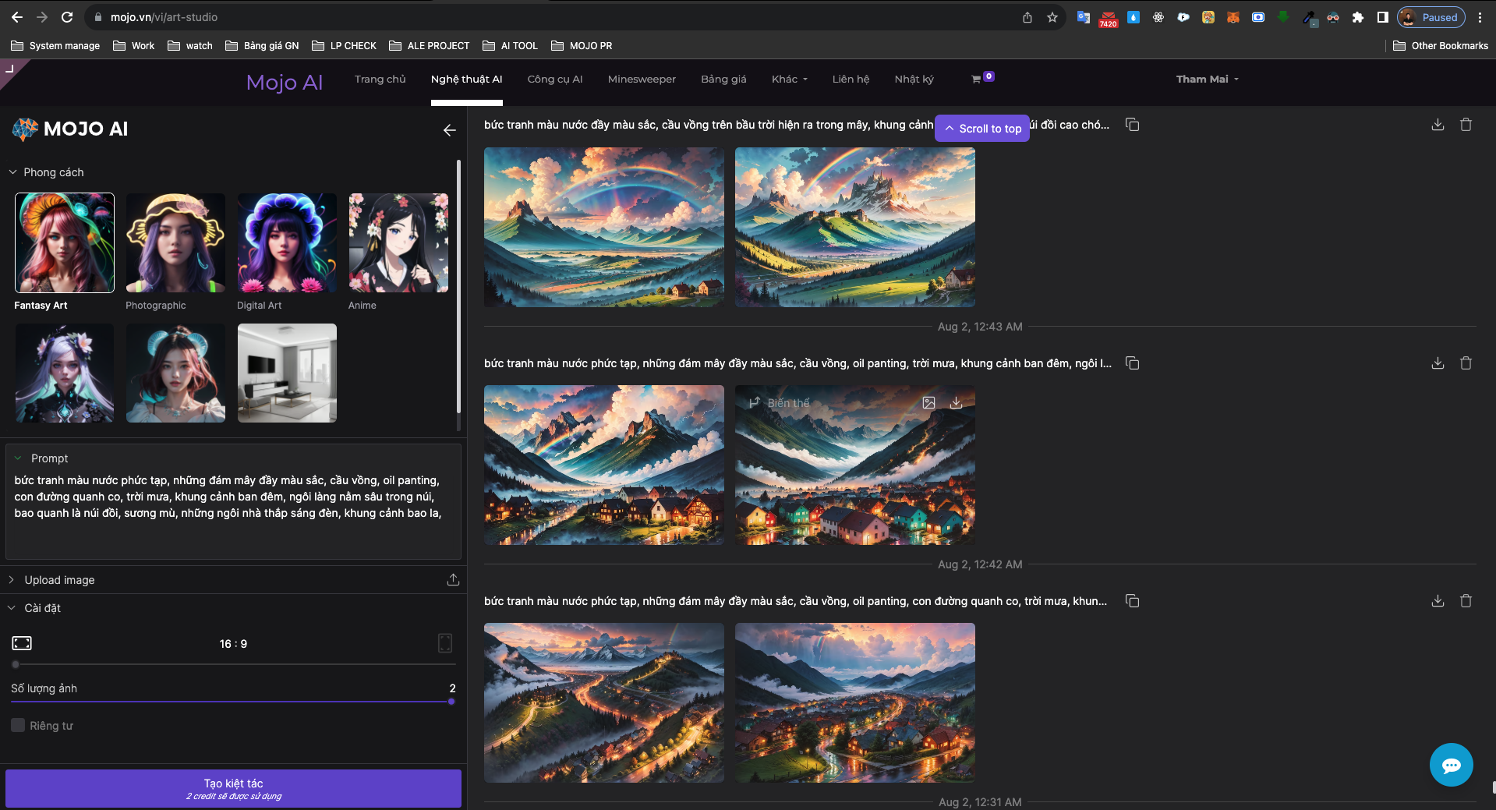Copy the first rainbow prompt text
The width and height of the screenshot is (1496, 810).
[1132, 125]
